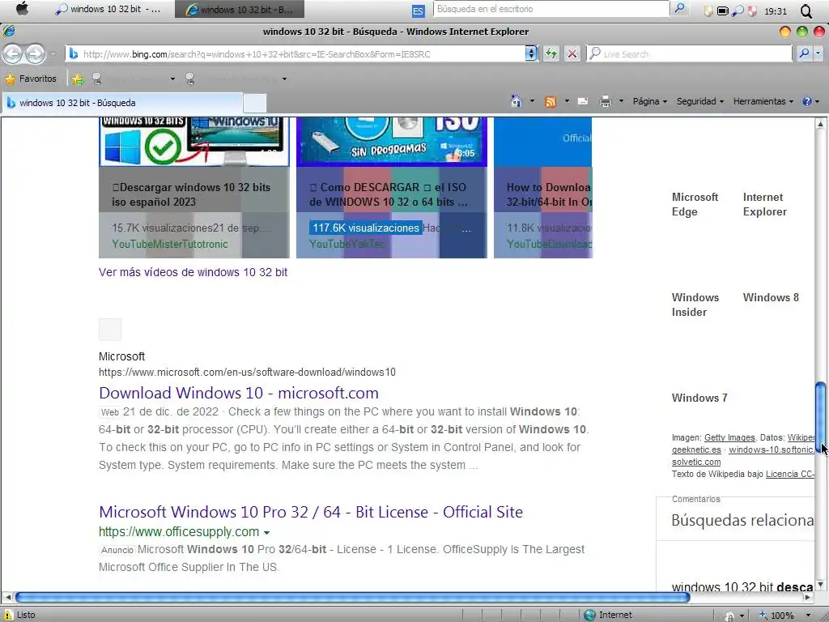Play 'Descargar windows 10 32 bits' video thumbnail

[x=194, y=141]
